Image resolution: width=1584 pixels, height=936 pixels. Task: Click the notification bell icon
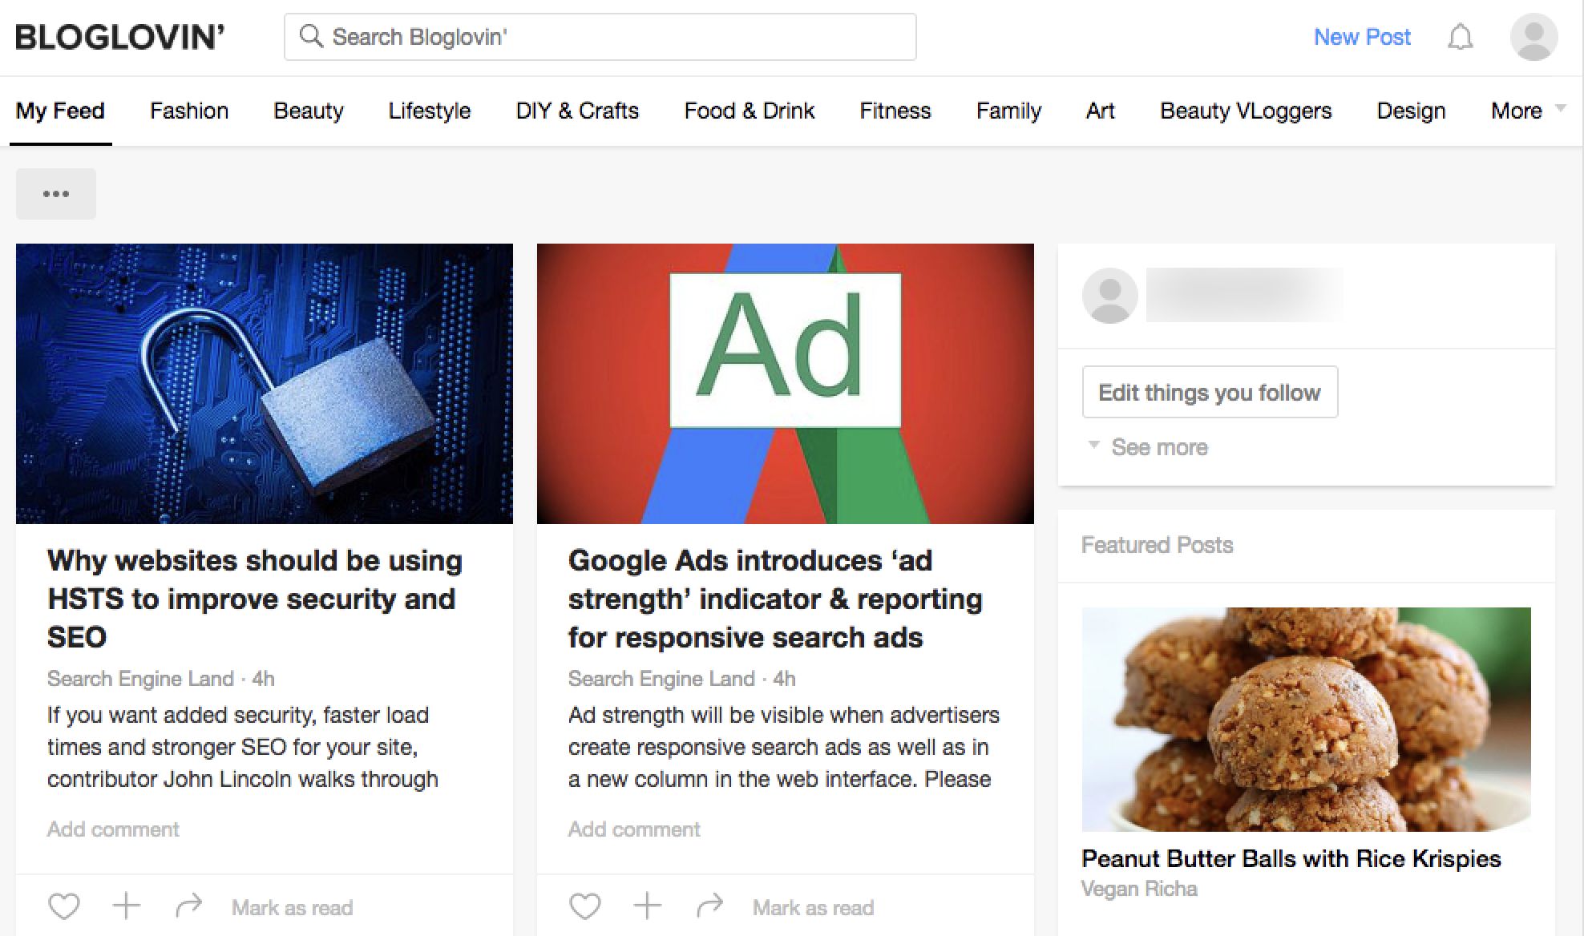1460,37
